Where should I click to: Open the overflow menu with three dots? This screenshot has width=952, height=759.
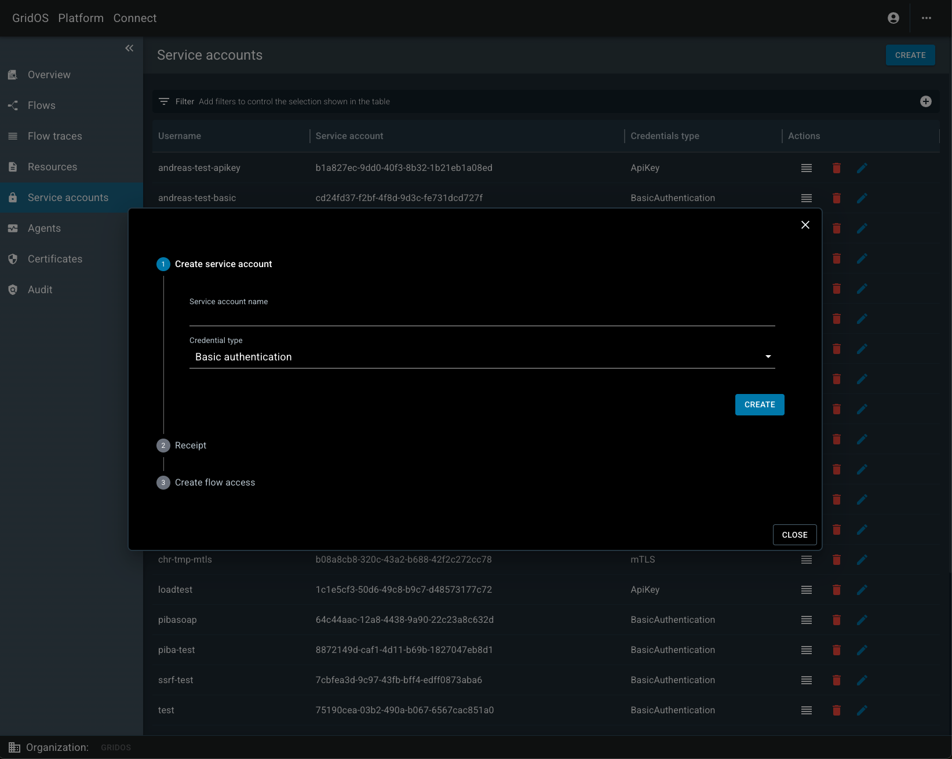click(x=926, y=18)
